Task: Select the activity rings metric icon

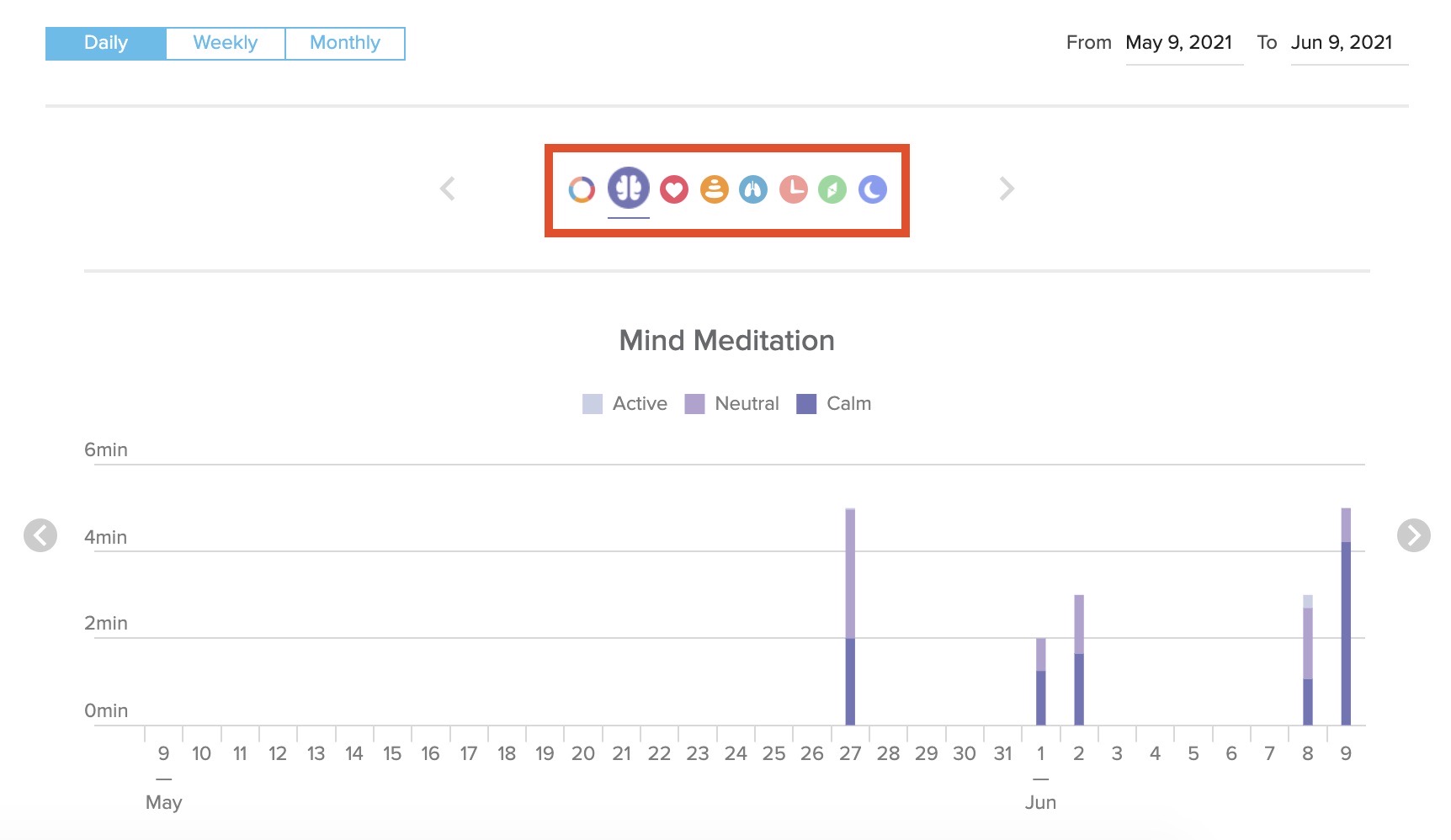Action: (581, 189)
